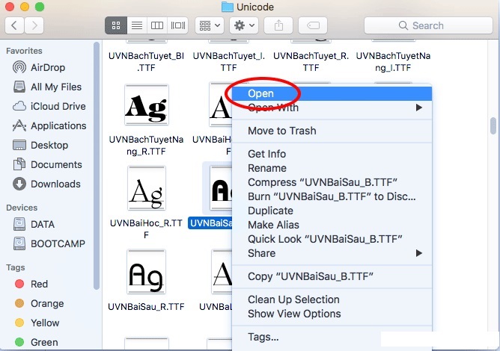
Task: Choose Burn "UVNBaiSau_B.TTF" to Disc
Action: point(332,196)
